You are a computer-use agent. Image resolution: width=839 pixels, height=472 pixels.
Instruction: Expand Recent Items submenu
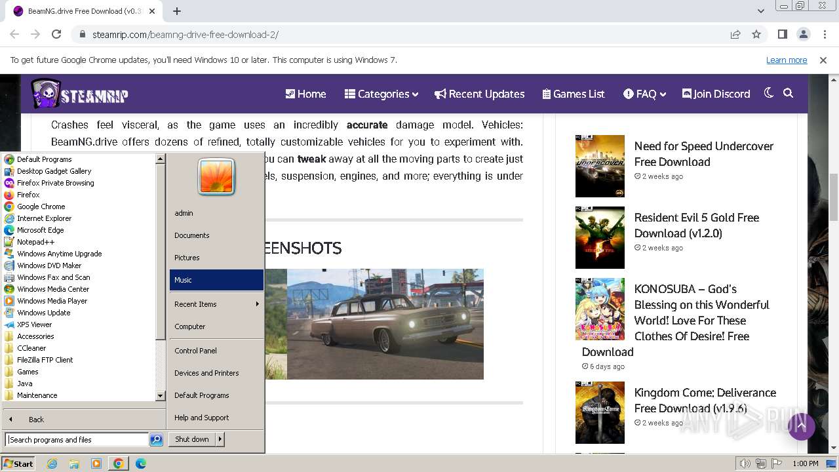click(216, 304)
